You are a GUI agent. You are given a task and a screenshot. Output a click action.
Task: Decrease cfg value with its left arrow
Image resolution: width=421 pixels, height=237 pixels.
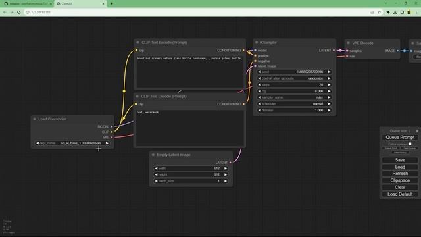click(x=259, y=91)
